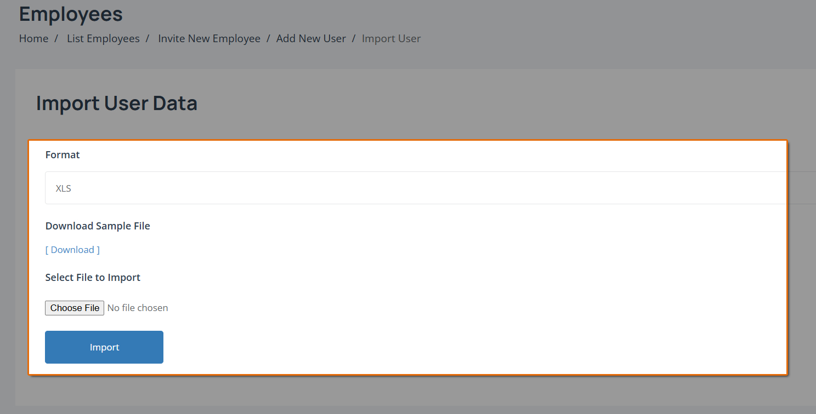The height and width of the screenshot is (414, 816).
Task: Click the Select File to Import label
Action: 93,277
